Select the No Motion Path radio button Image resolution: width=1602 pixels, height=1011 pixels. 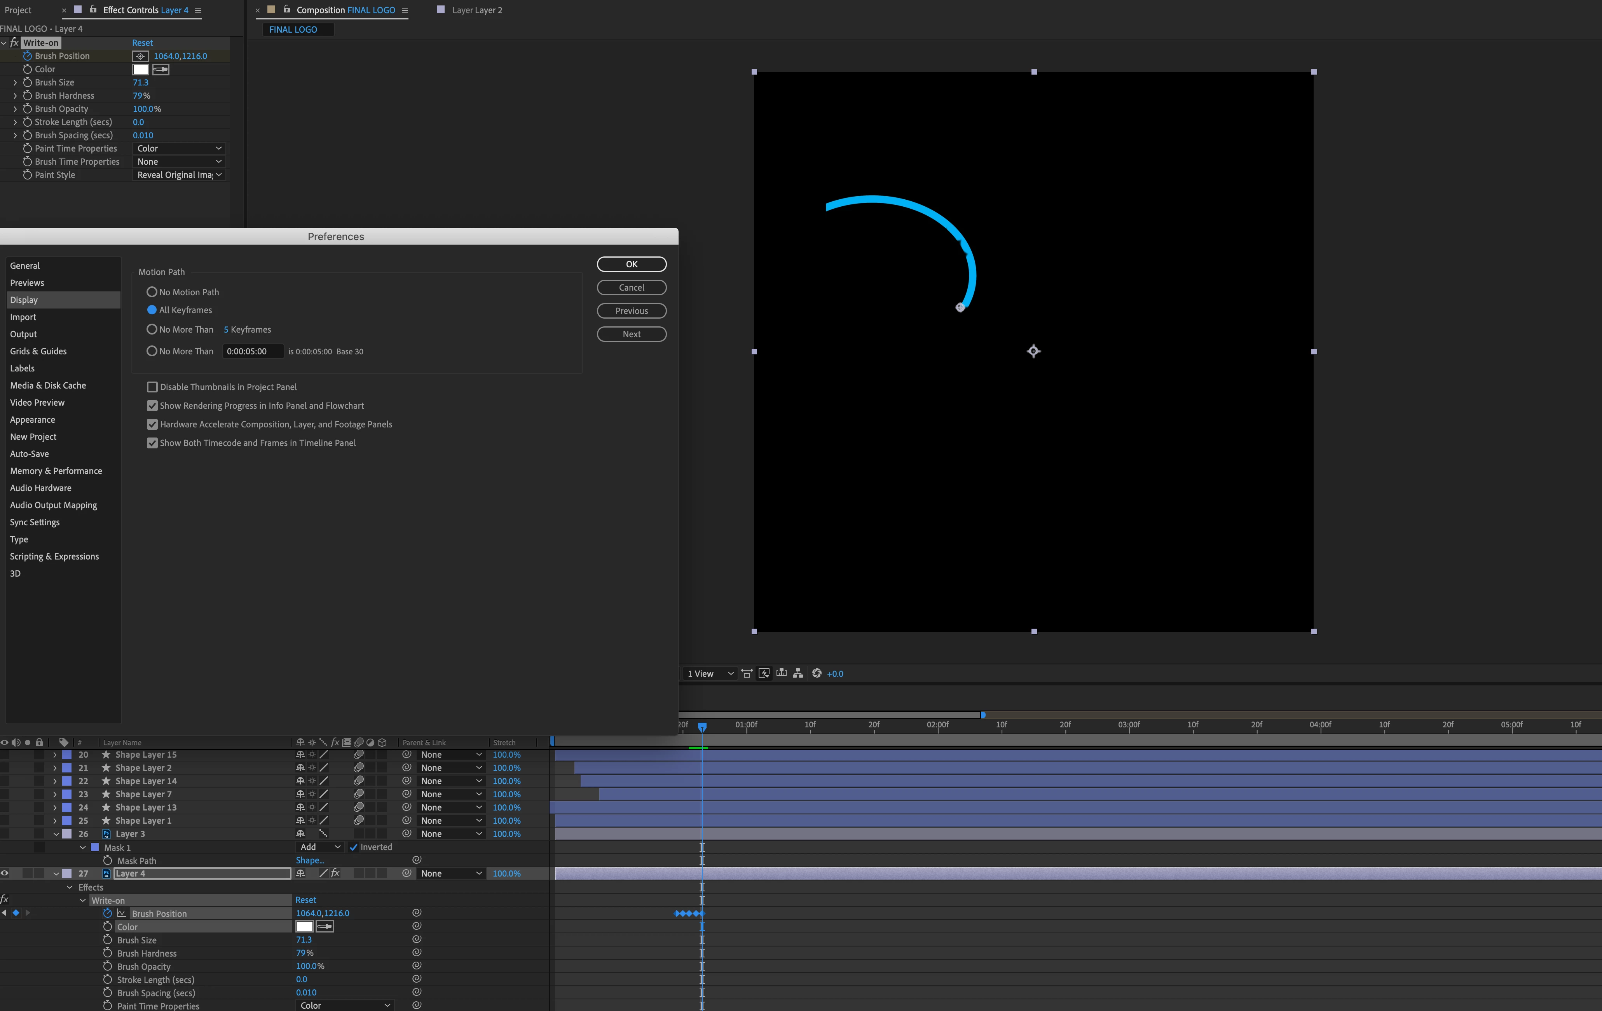point(152,292)
